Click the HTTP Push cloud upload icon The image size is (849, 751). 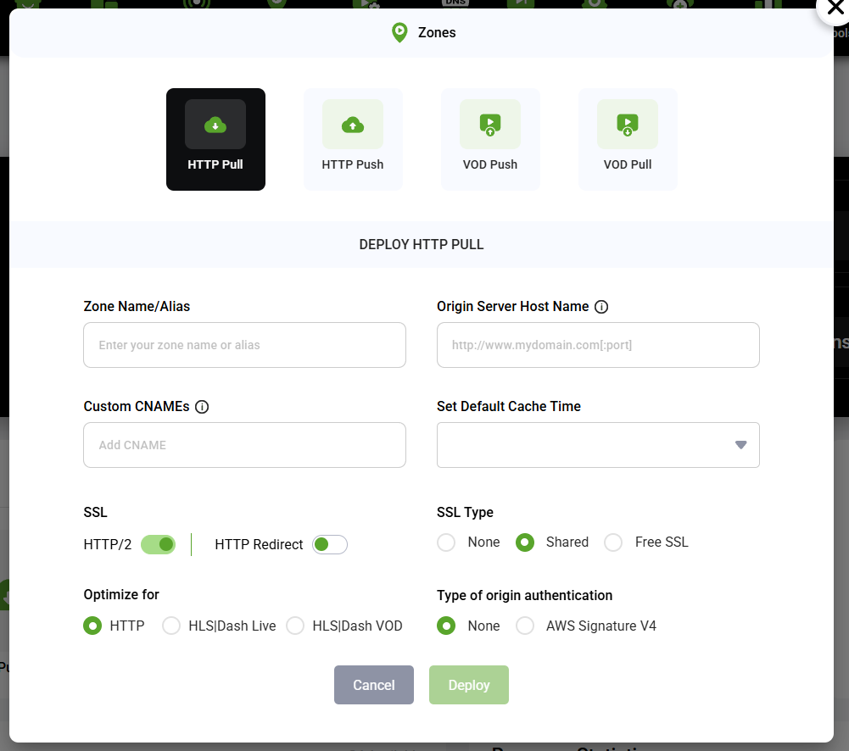[x=353, y=124]
